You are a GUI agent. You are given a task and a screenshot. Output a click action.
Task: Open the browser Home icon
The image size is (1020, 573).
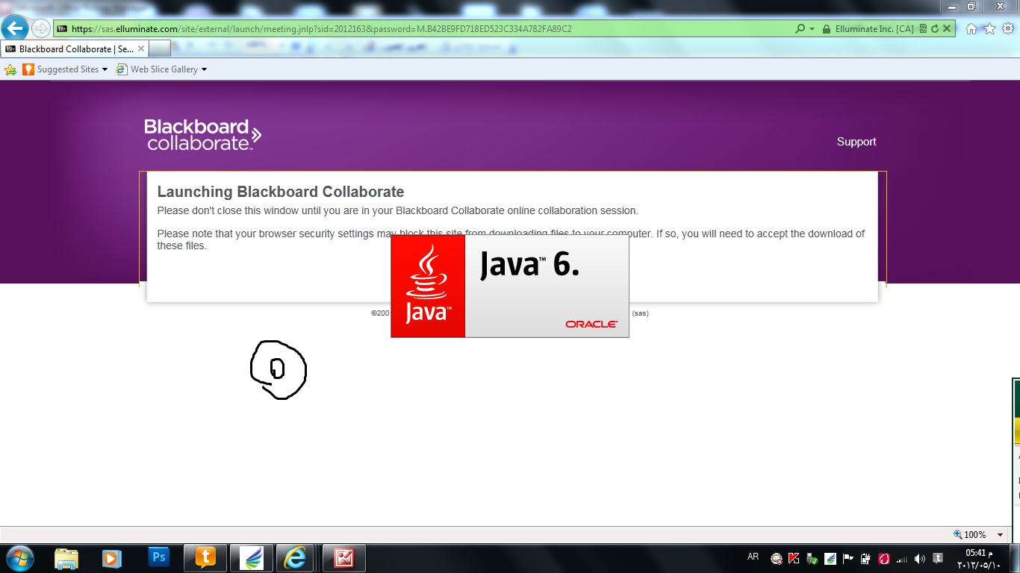pos(971,28)
